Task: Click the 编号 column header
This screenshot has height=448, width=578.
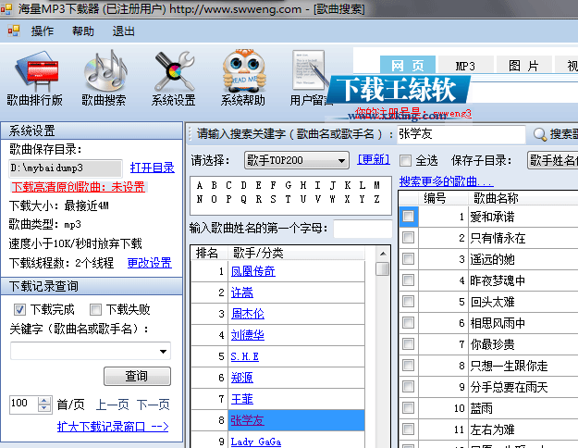Action: (x=435, y=198)
